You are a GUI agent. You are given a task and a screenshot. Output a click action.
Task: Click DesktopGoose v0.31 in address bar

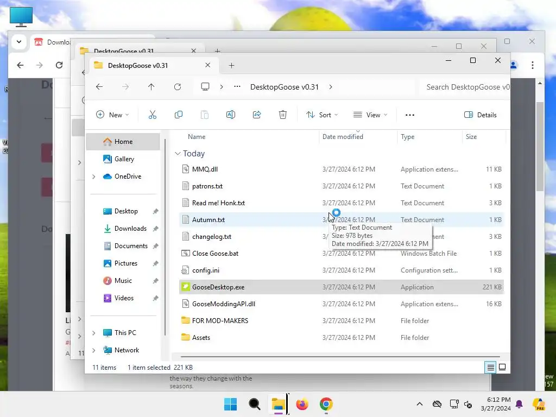coord(285,87)
